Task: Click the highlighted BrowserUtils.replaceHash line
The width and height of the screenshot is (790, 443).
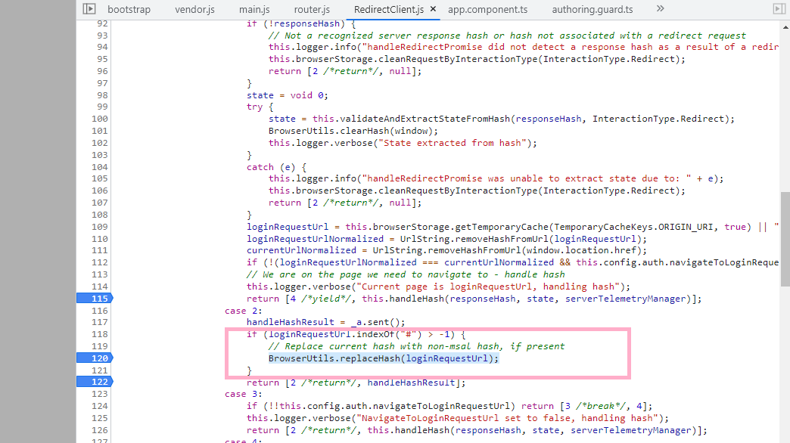Action: [384, 358]
